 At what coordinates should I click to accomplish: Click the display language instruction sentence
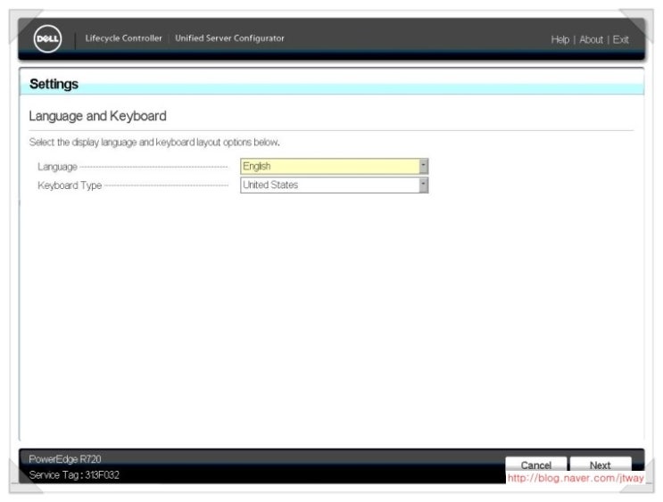click(x=154, y=143)
